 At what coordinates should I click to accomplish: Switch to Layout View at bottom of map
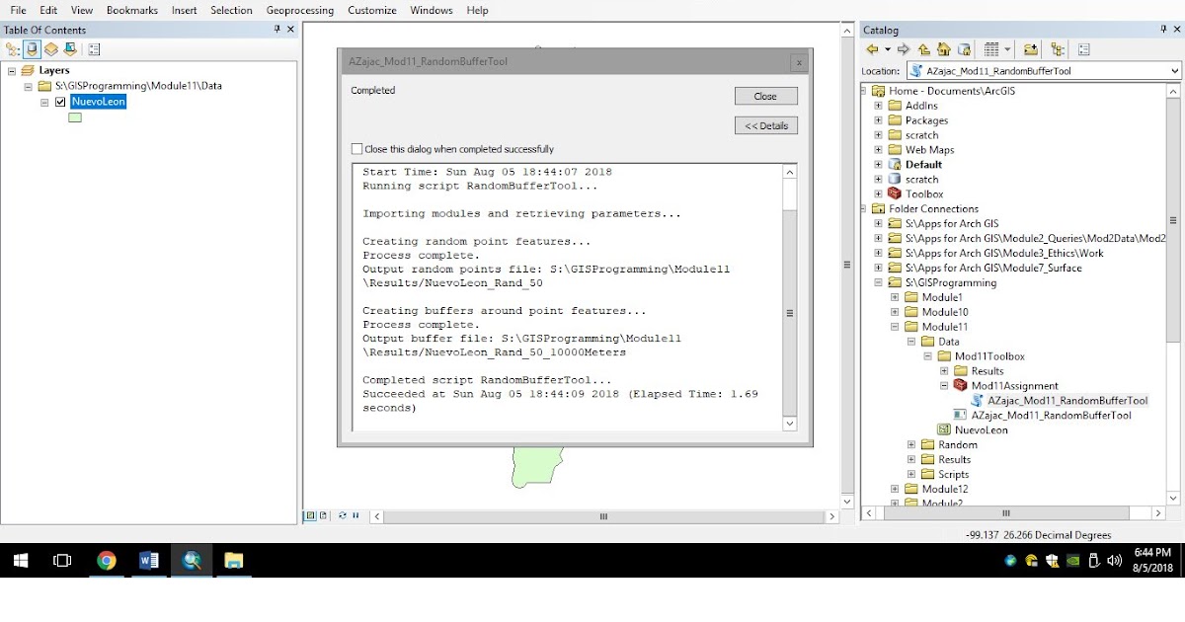[323, 515]
